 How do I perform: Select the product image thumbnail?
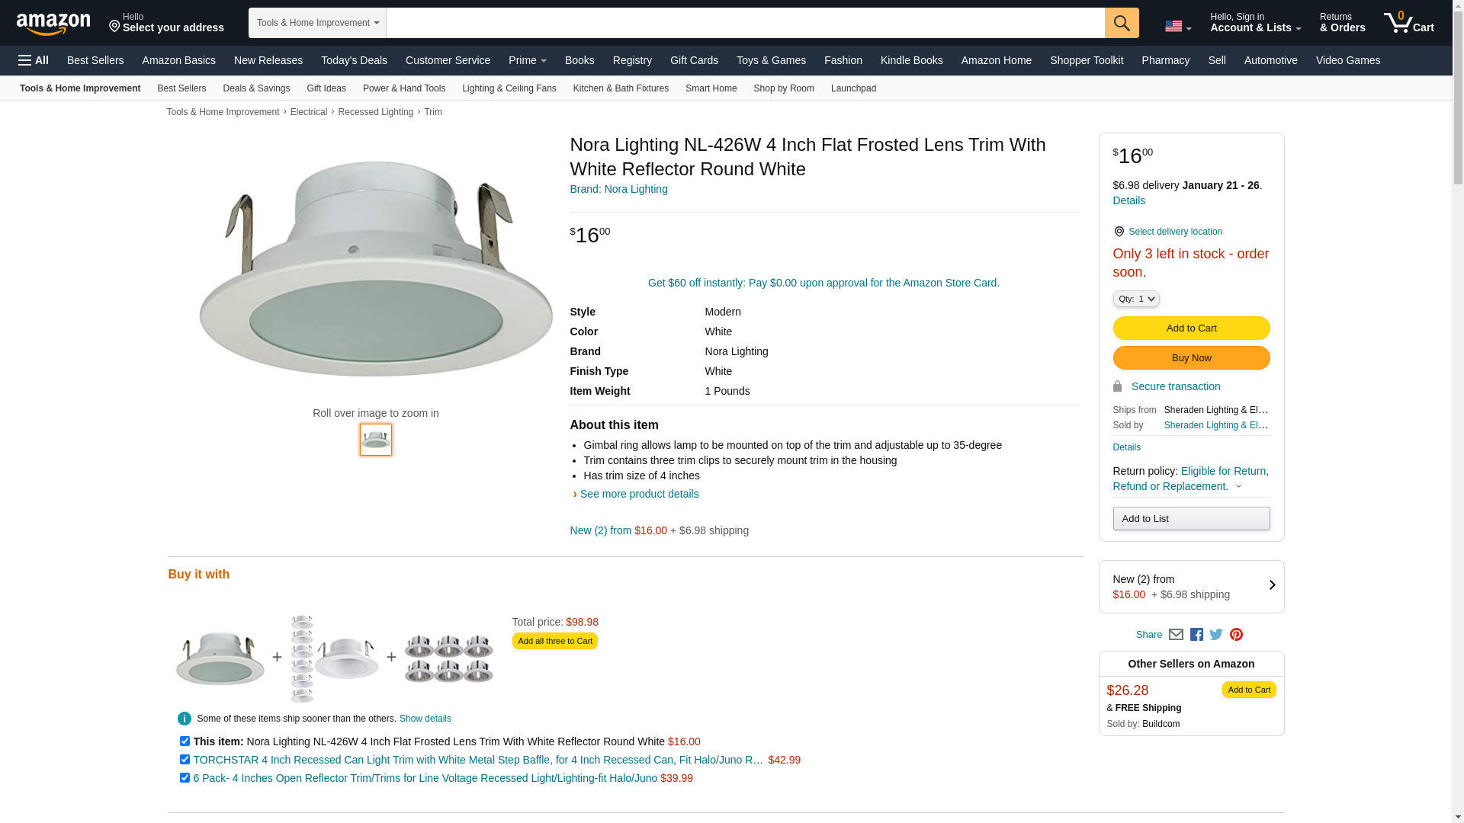(x=375, y=440)
